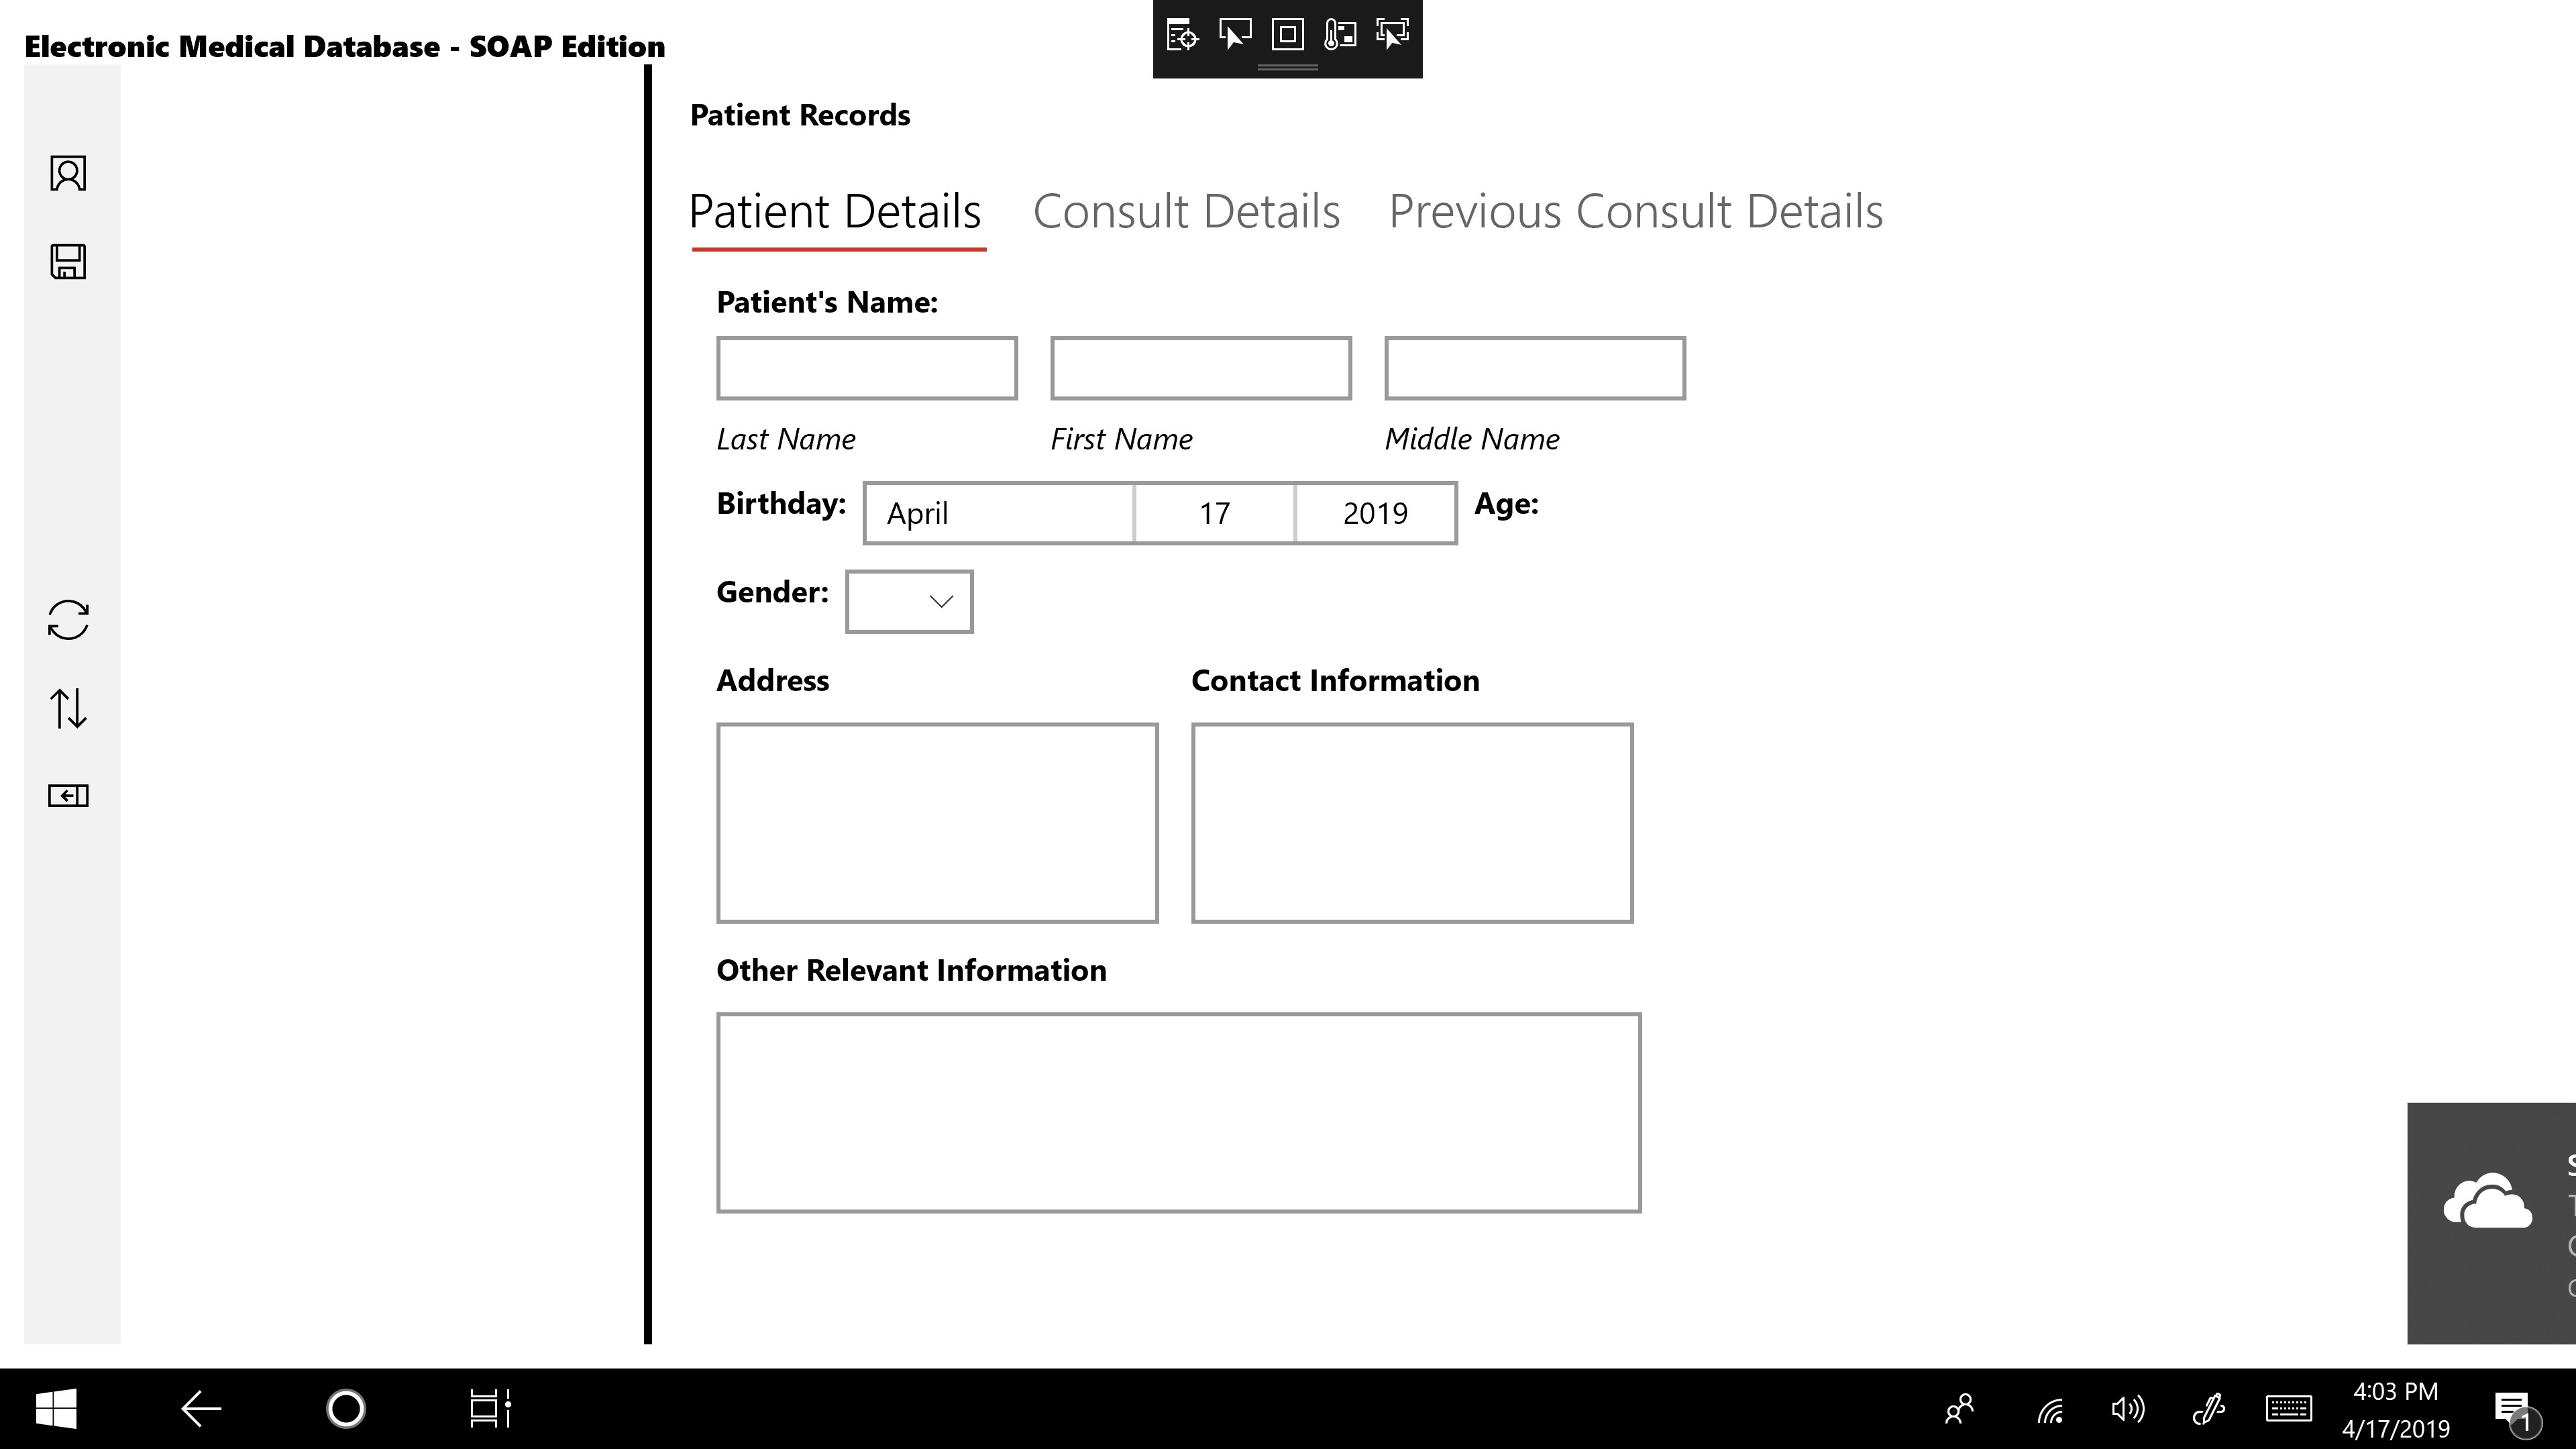
Task: Open the birthday year picker showing 2019
Action: click(1375, 513)
